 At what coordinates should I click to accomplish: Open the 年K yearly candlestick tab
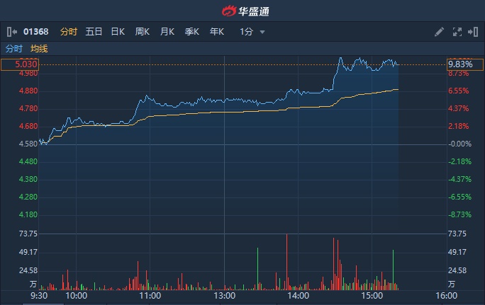pos(217,32)
